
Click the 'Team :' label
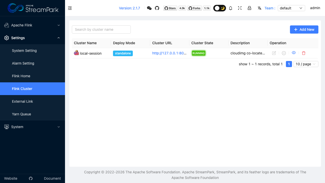tap(270, 8)
